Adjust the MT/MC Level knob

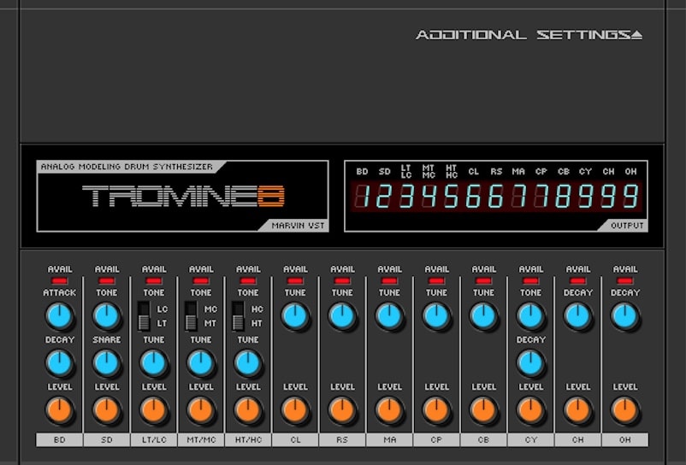pyautogui.click(x=201, y=410)
